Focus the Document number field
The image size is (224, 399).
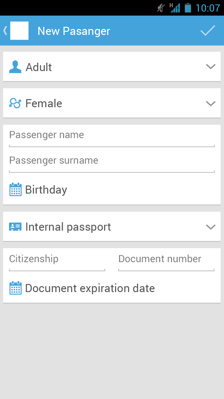[x=166, y=259]
